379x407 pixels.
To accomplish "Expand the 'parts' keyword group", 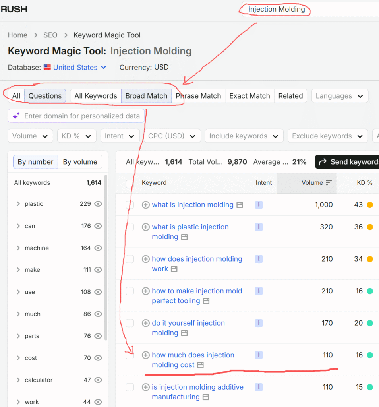I will pyautogui.click(x=18, y=336).
